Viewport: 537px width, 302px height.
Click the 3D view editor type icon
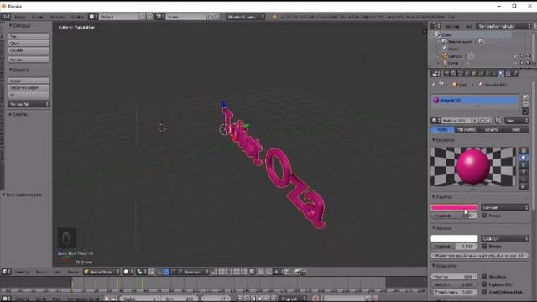pos(7,272)
